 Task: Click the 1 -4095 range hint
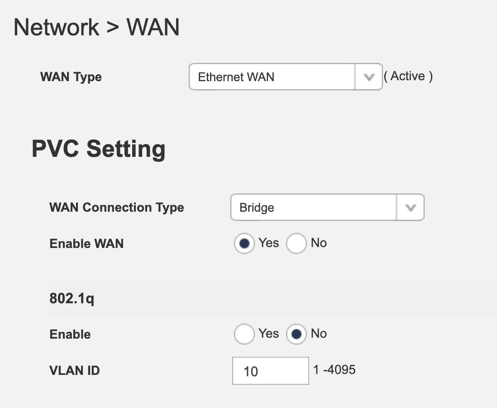tap(335, 369)
